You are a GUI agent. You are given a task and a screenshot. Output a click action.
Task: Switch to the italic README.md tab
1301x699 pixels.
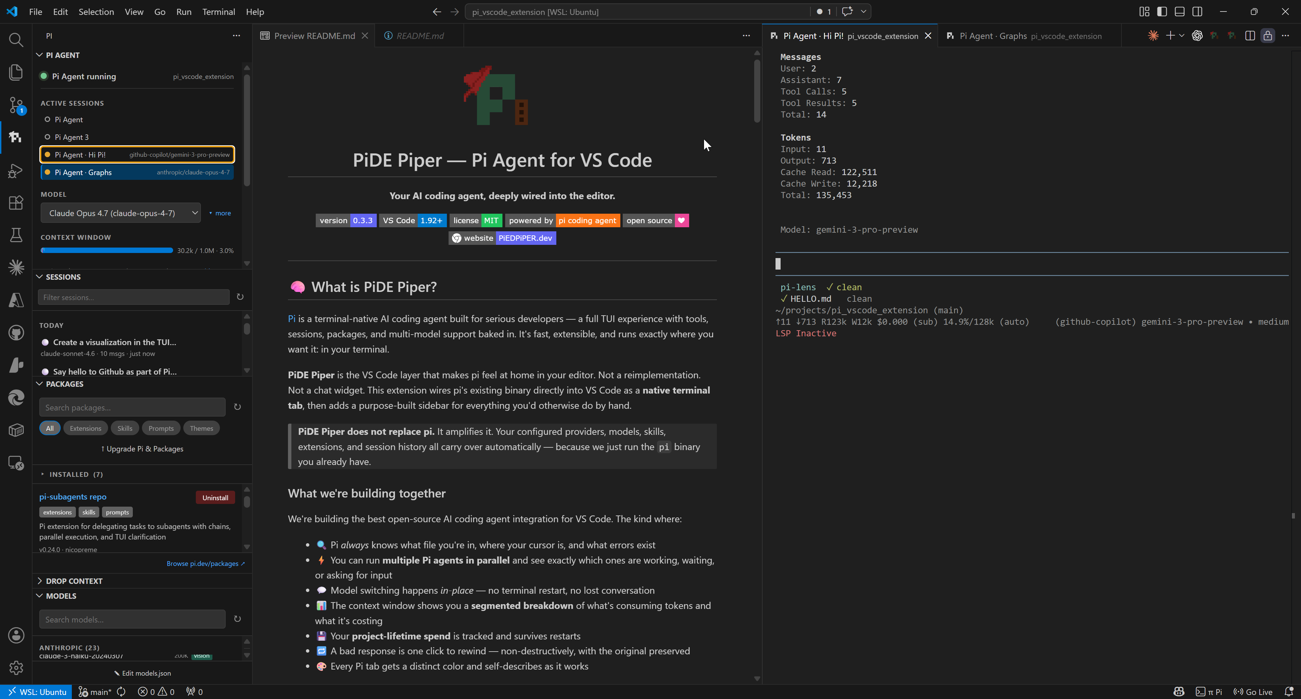point(419,35)
